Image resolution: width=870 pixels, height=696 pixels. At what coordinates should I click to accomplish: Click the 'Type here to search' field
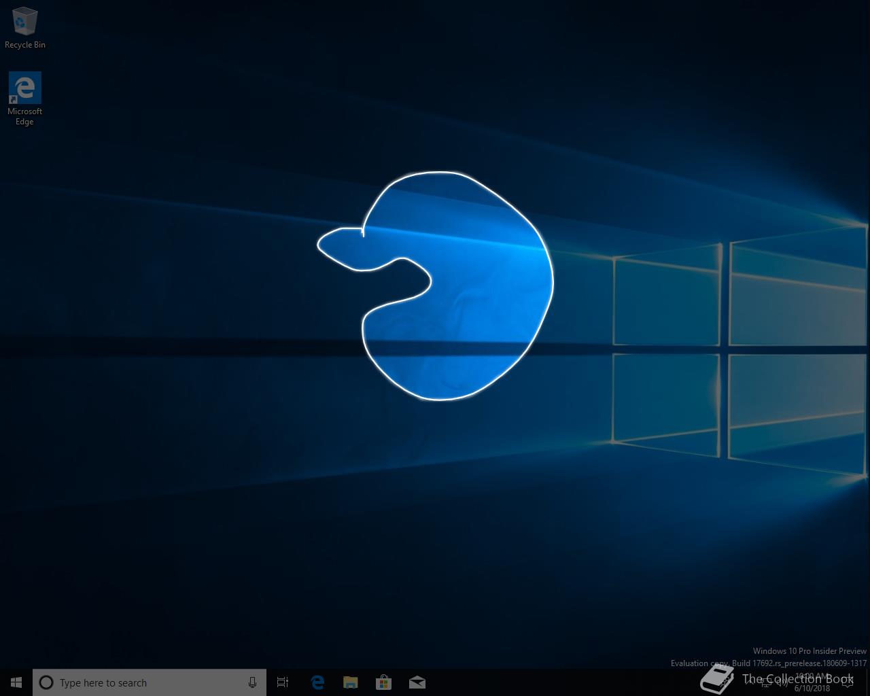tap(150, 682)
